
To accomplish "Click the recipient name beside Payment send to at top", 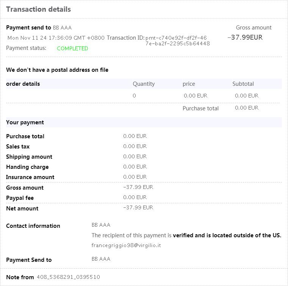I will coord(62,28).
